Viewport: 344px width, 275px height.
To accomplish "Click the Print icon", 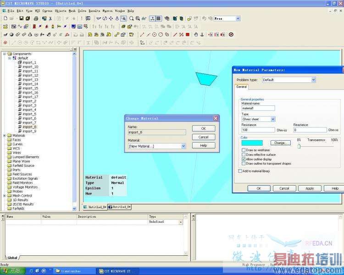I will (36, 18).
